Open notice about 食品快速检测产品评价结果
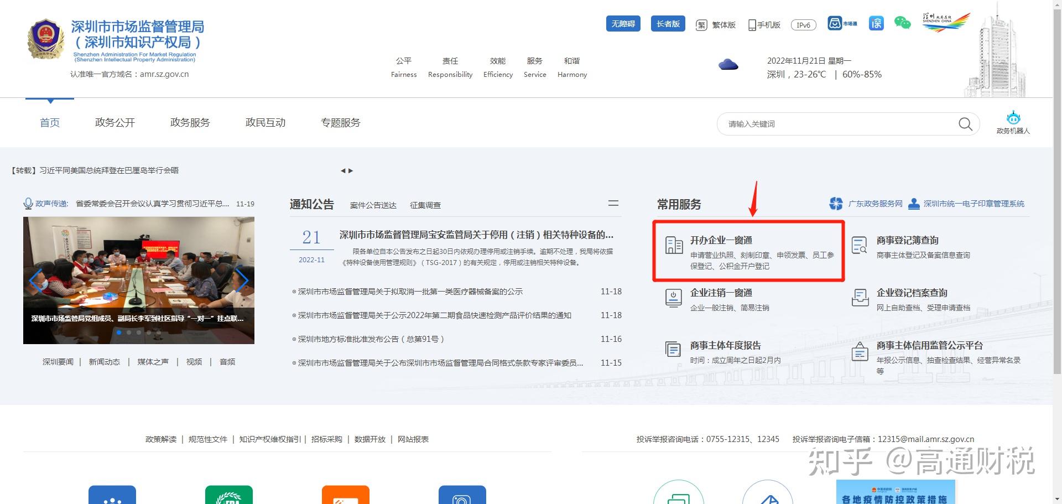The height and width of the screenshot is (504, 1062). [x=434, y=315]
